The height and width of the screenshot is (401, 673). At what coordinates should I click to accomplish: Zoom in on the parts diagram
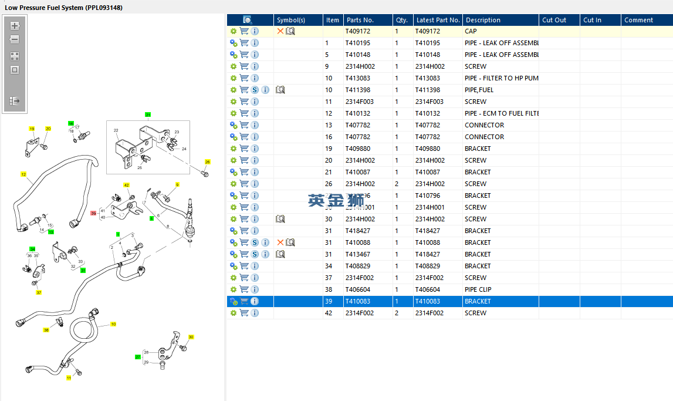(x=15, y=26)
